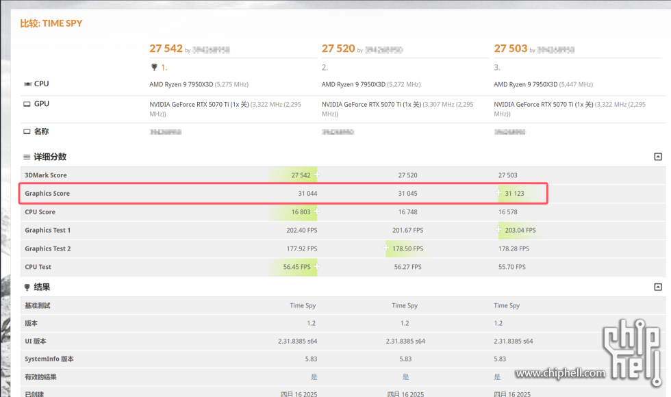Click the 178.28 FPS value
Image resolution: width=671 pixels, height=397 pixels.
(x=514, y=249)
